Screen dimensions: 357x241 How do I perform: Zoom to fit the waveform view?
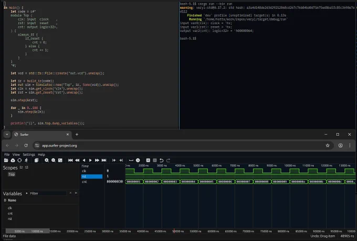point(60,160)
